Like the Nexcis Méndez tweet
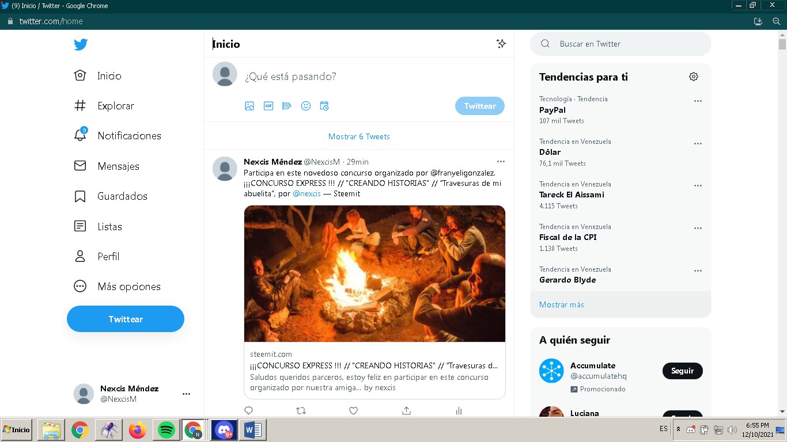The width and height of the screenshot is (787, 442). [354, 410]
